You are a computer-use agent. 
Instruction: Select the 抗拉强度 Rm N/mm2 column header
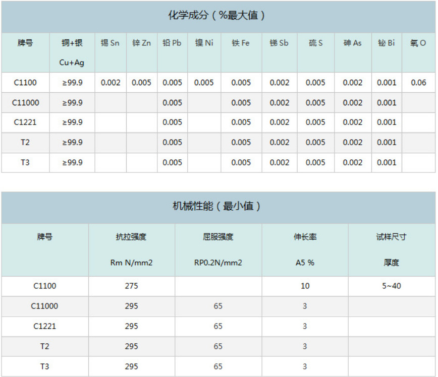click(131, 250)
